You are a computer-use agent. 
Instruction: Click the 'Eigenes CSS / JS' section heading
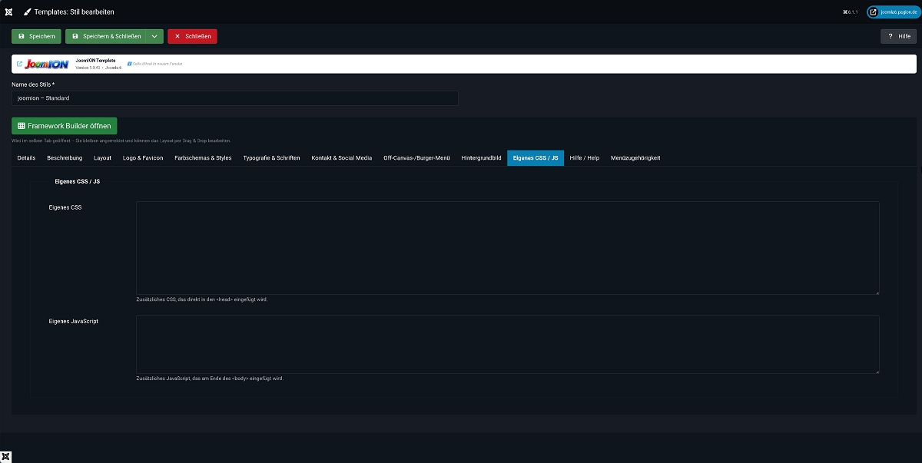click(78, 182)
